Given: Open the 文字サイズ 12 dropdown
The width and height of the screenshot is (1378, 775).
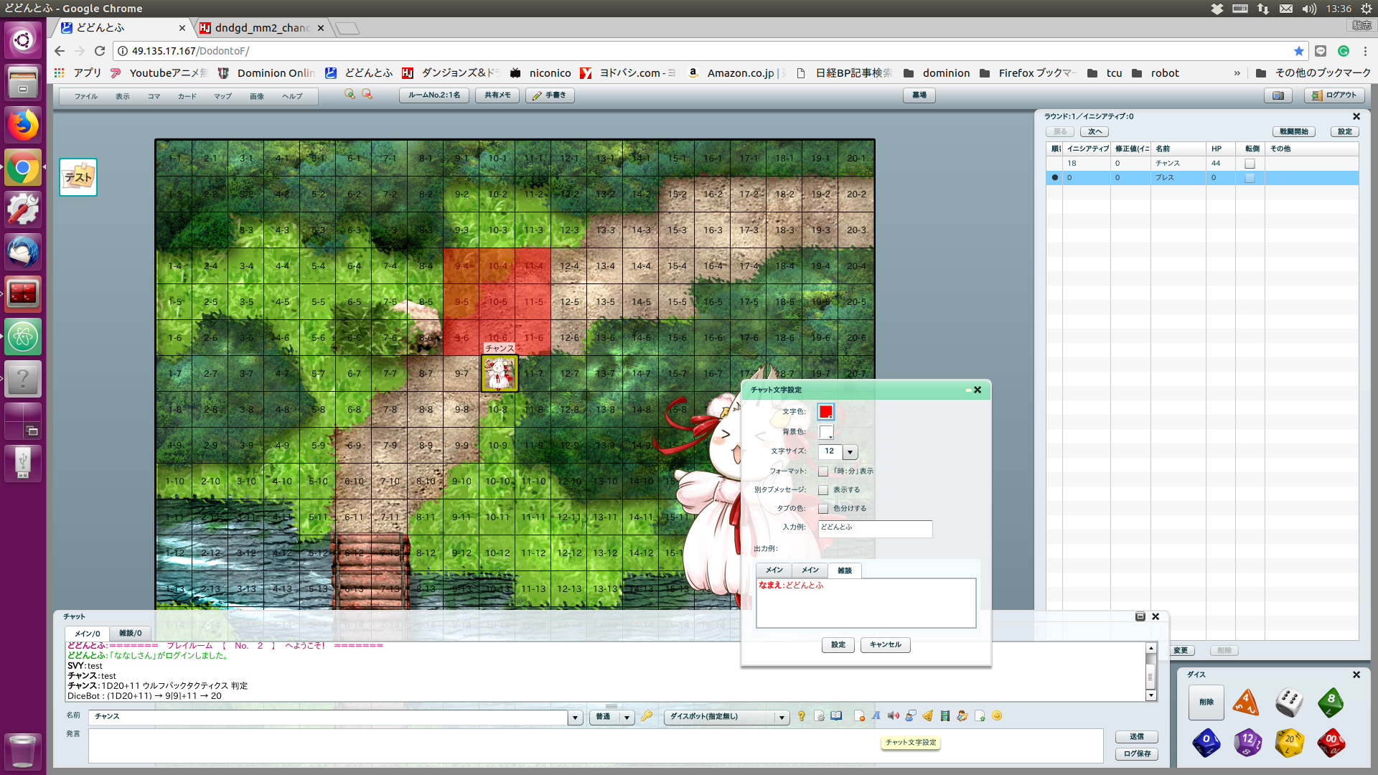Looking at the screenshot, I should [850, 452].
